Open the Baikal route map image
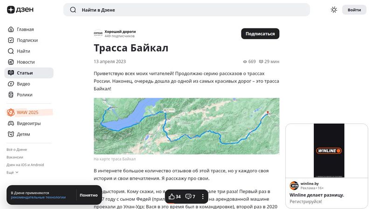The height and width of the screenshot is (209, 373). pos(186,126)
